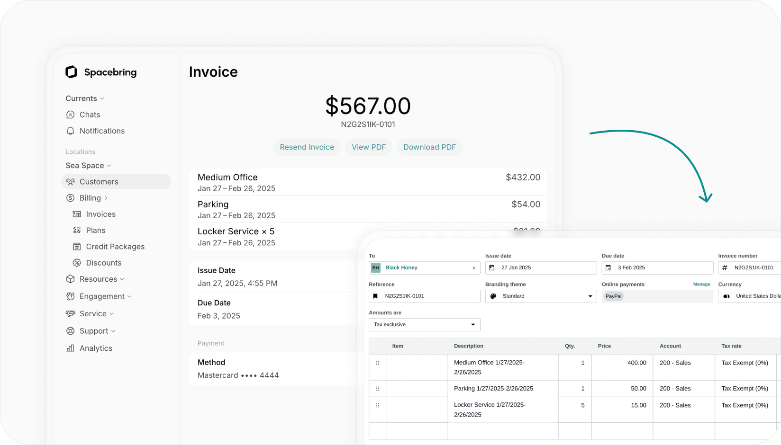Click the Locker Service row drag handle

(378, 405)
